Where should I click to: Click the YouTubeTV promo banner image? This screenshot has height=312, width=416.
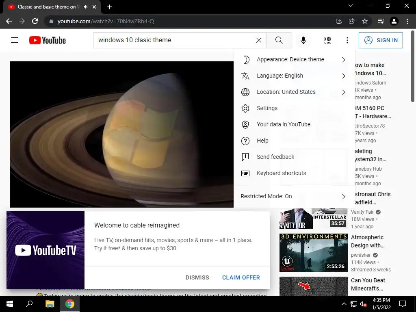45,250
